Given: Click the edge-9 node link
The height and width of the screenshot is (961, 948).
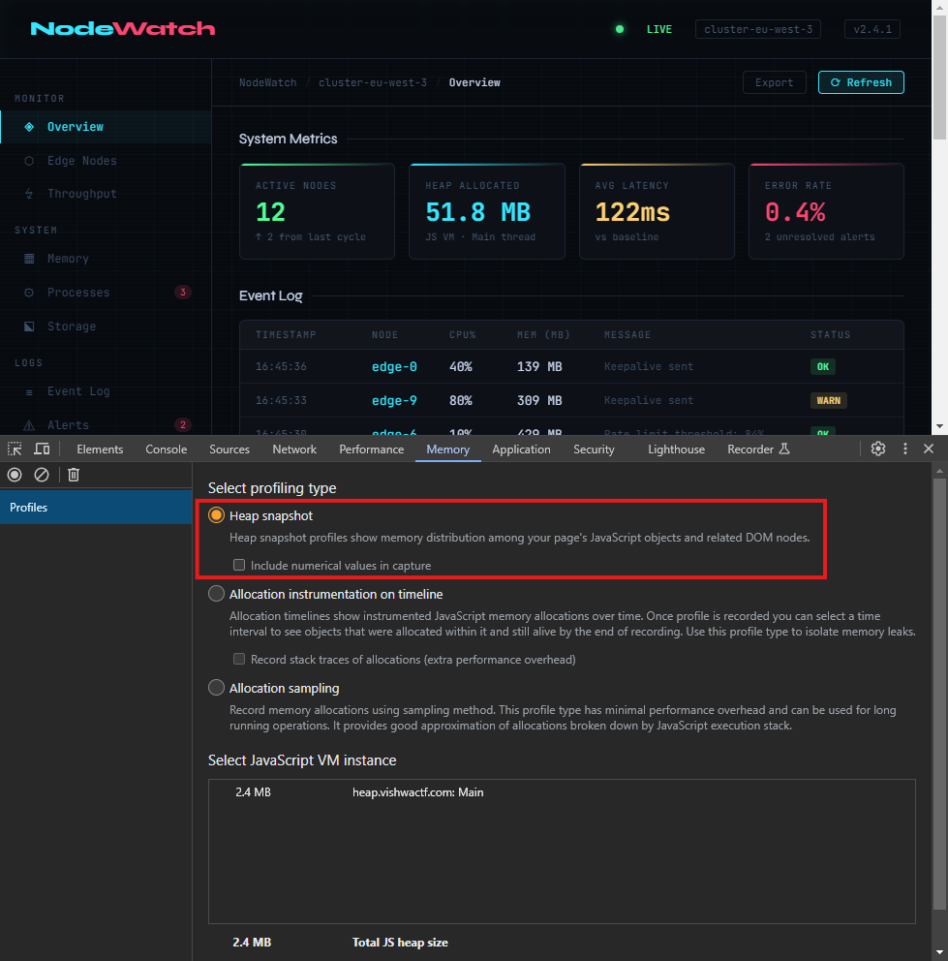Looking at the screenshot, I should [394, 400].
